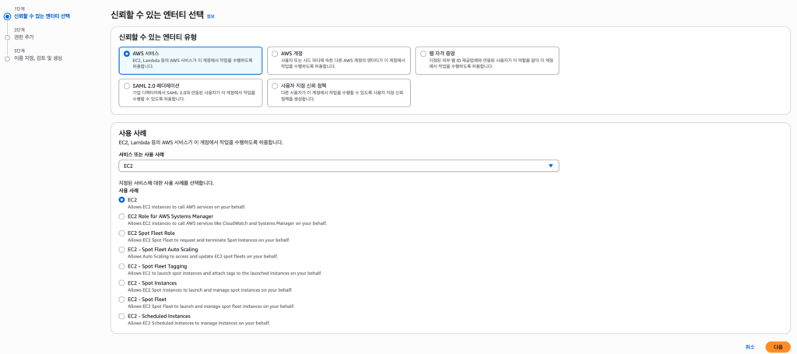Select SAML 2.0 페더레이션 option
This screenshot has width=797, height=354.
pos(127,86)
